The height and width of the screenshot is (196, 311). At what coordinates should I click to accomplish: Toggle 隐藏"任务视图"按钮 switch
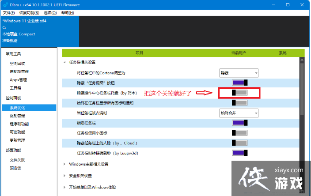tap(240, 83)
